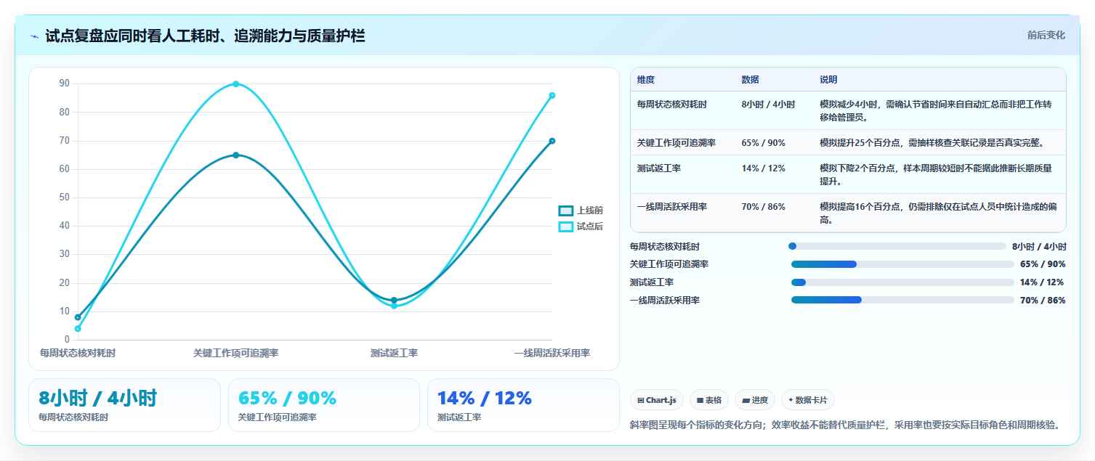Image resolution: width=1095 pixels, height=461 pixels.
Task: Click the 前后变化 label in header
Action: point(1046,35)
